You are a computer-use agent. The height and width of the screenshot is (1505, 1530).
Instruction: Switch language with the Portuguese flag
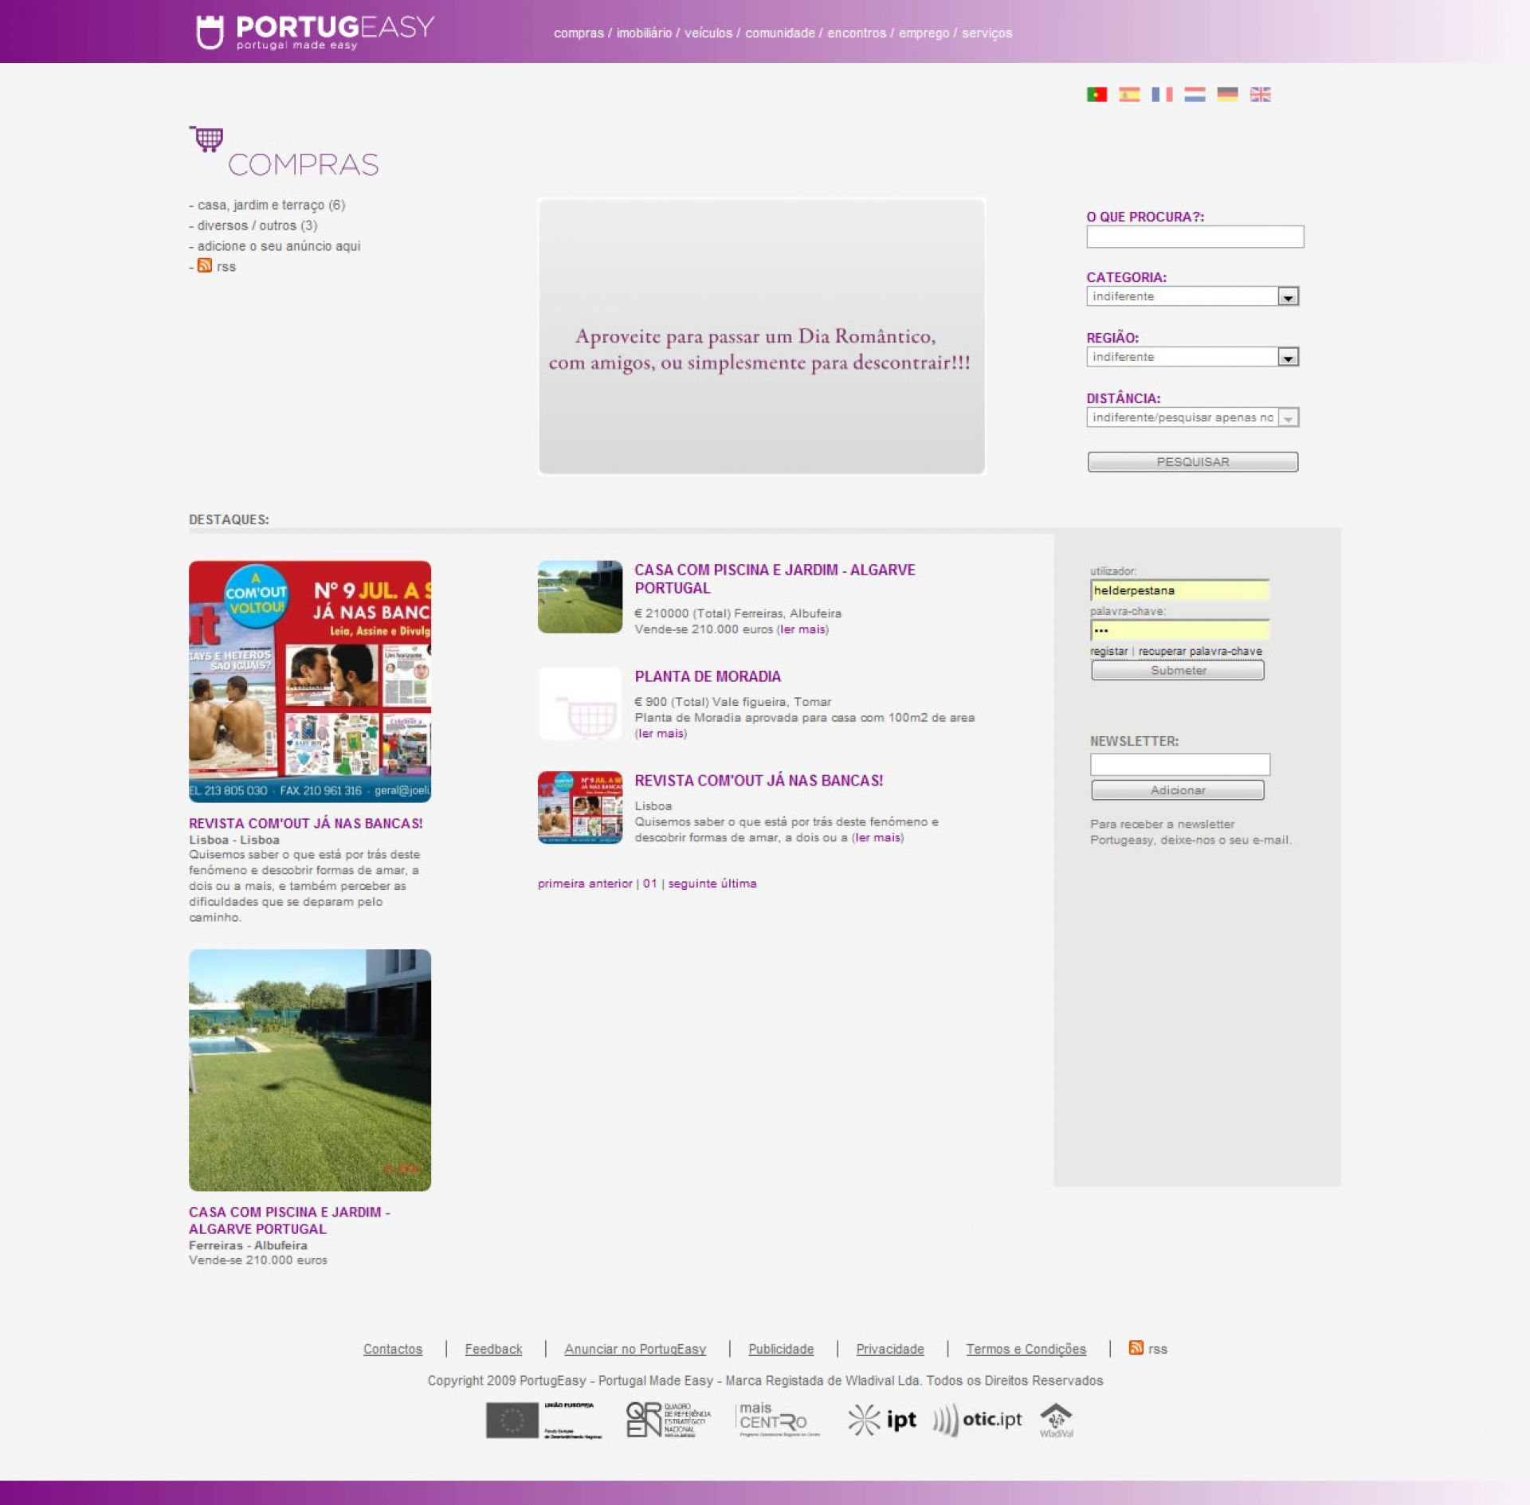pyautogui.click(x=1096, y=95)
